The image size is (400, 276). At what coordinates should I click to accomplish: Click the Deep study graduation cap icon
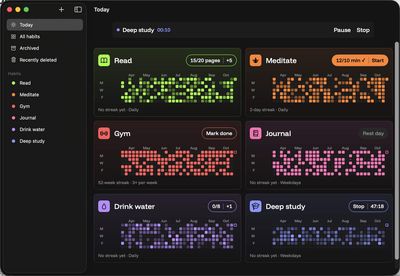pos(255,206)
